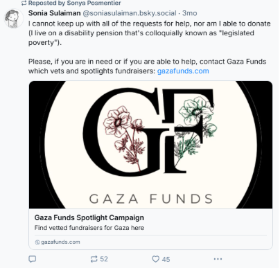Click the repost count showing 52

104,259
